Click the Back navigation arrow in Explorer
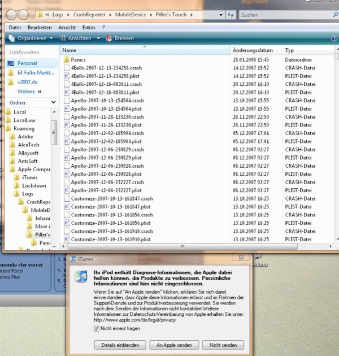 pyautogui.click(x=11, y=15)
